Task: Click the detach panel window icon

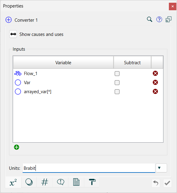Action: (168, 19)
